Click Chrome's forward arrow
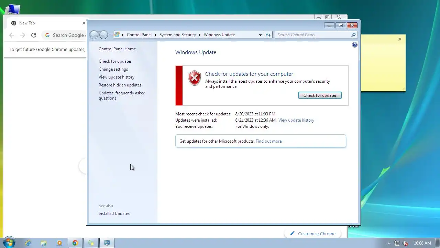Viewport: 440px width, 248px height. [23, 35]
